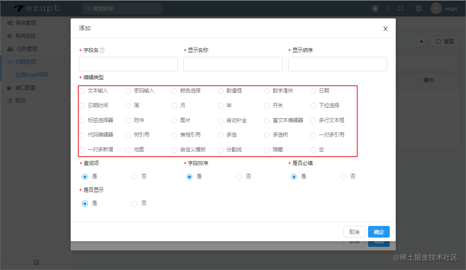Set 是否必填 to 否

point(343,177)
